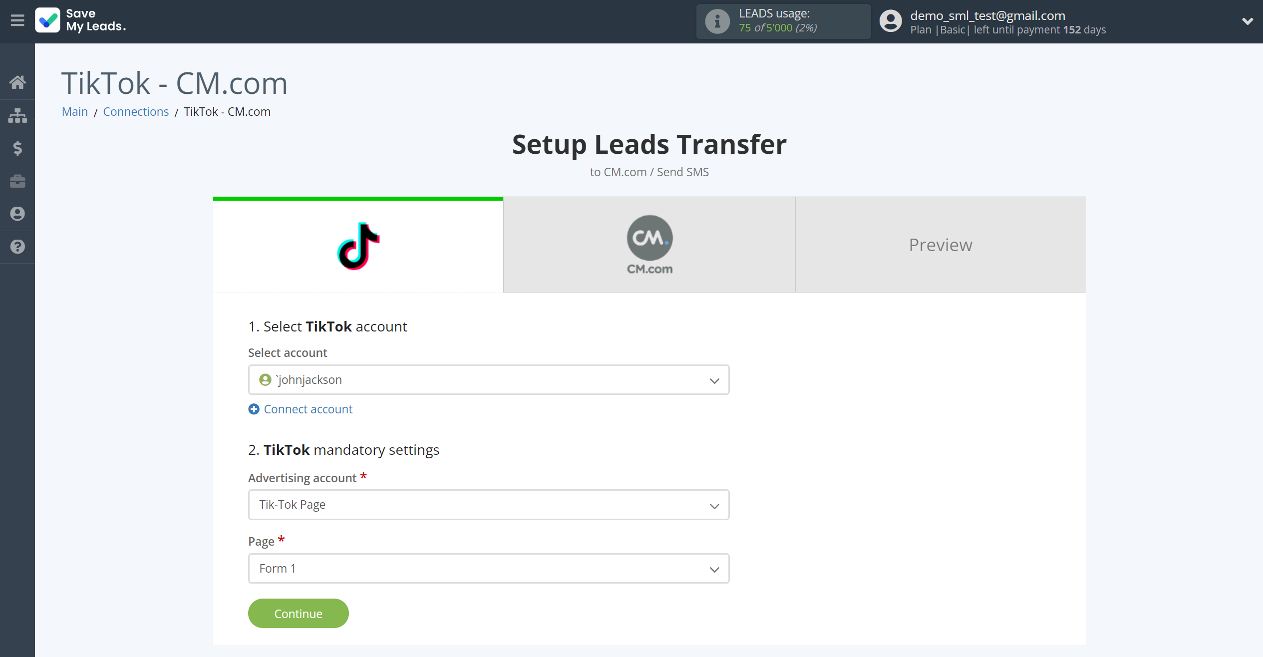Click the TikTok setup step tab
Viewport: 1263px width, 657px height.
[358, 245]
